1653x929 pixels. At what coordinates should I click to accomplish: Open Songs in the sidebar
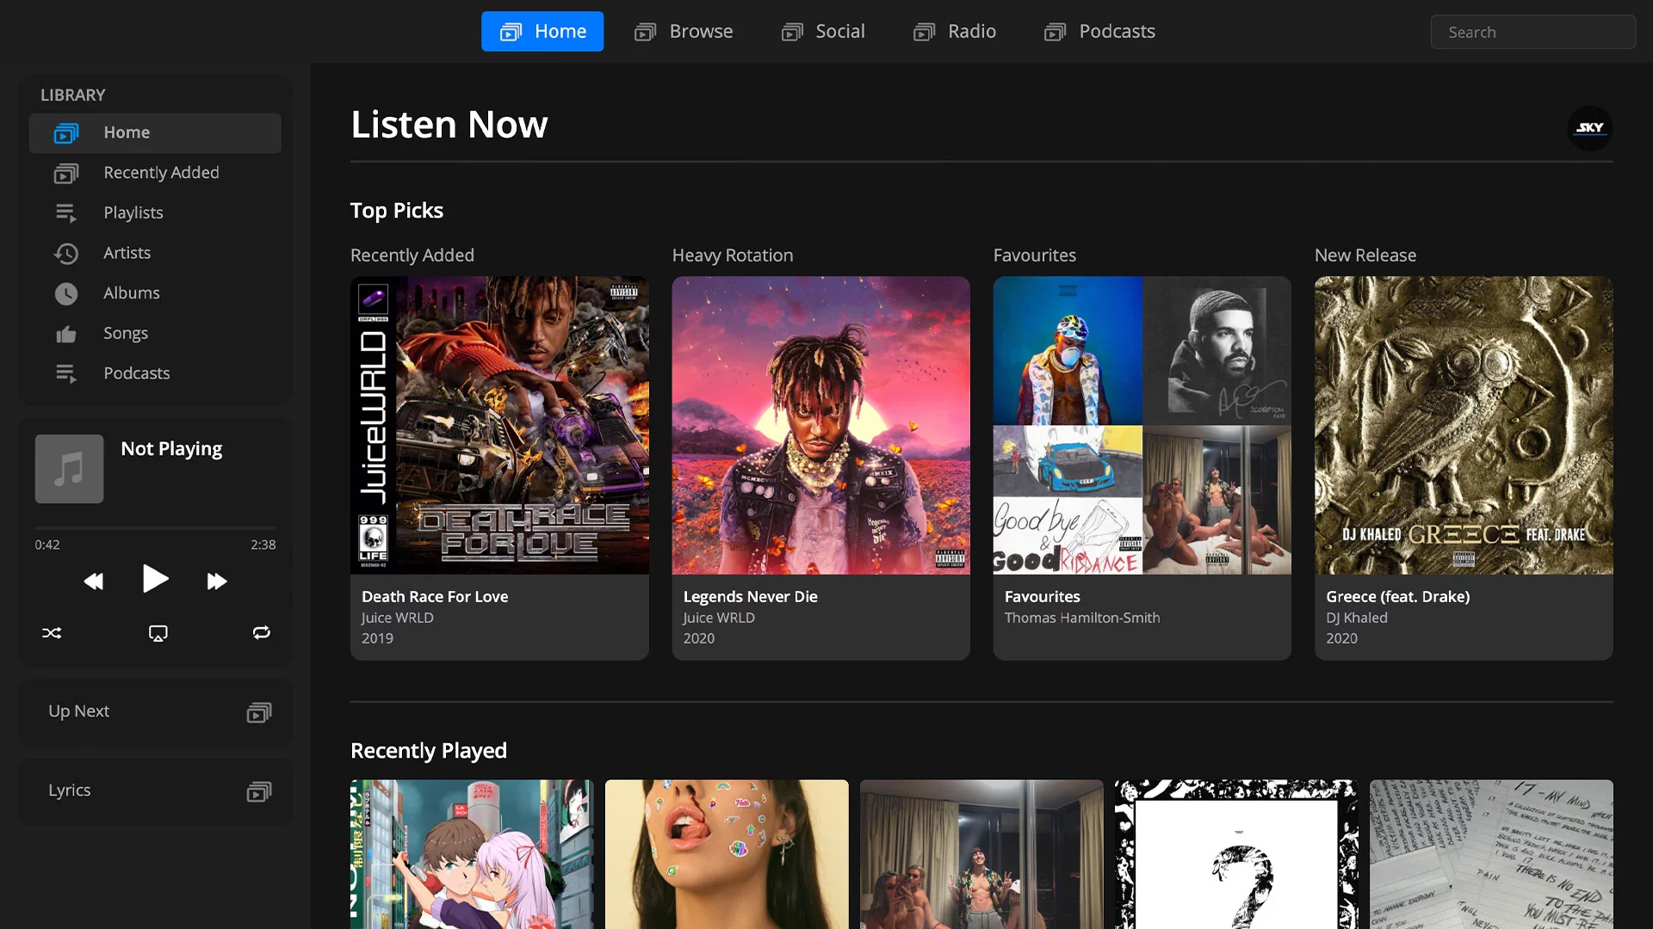tap(155, 334)
